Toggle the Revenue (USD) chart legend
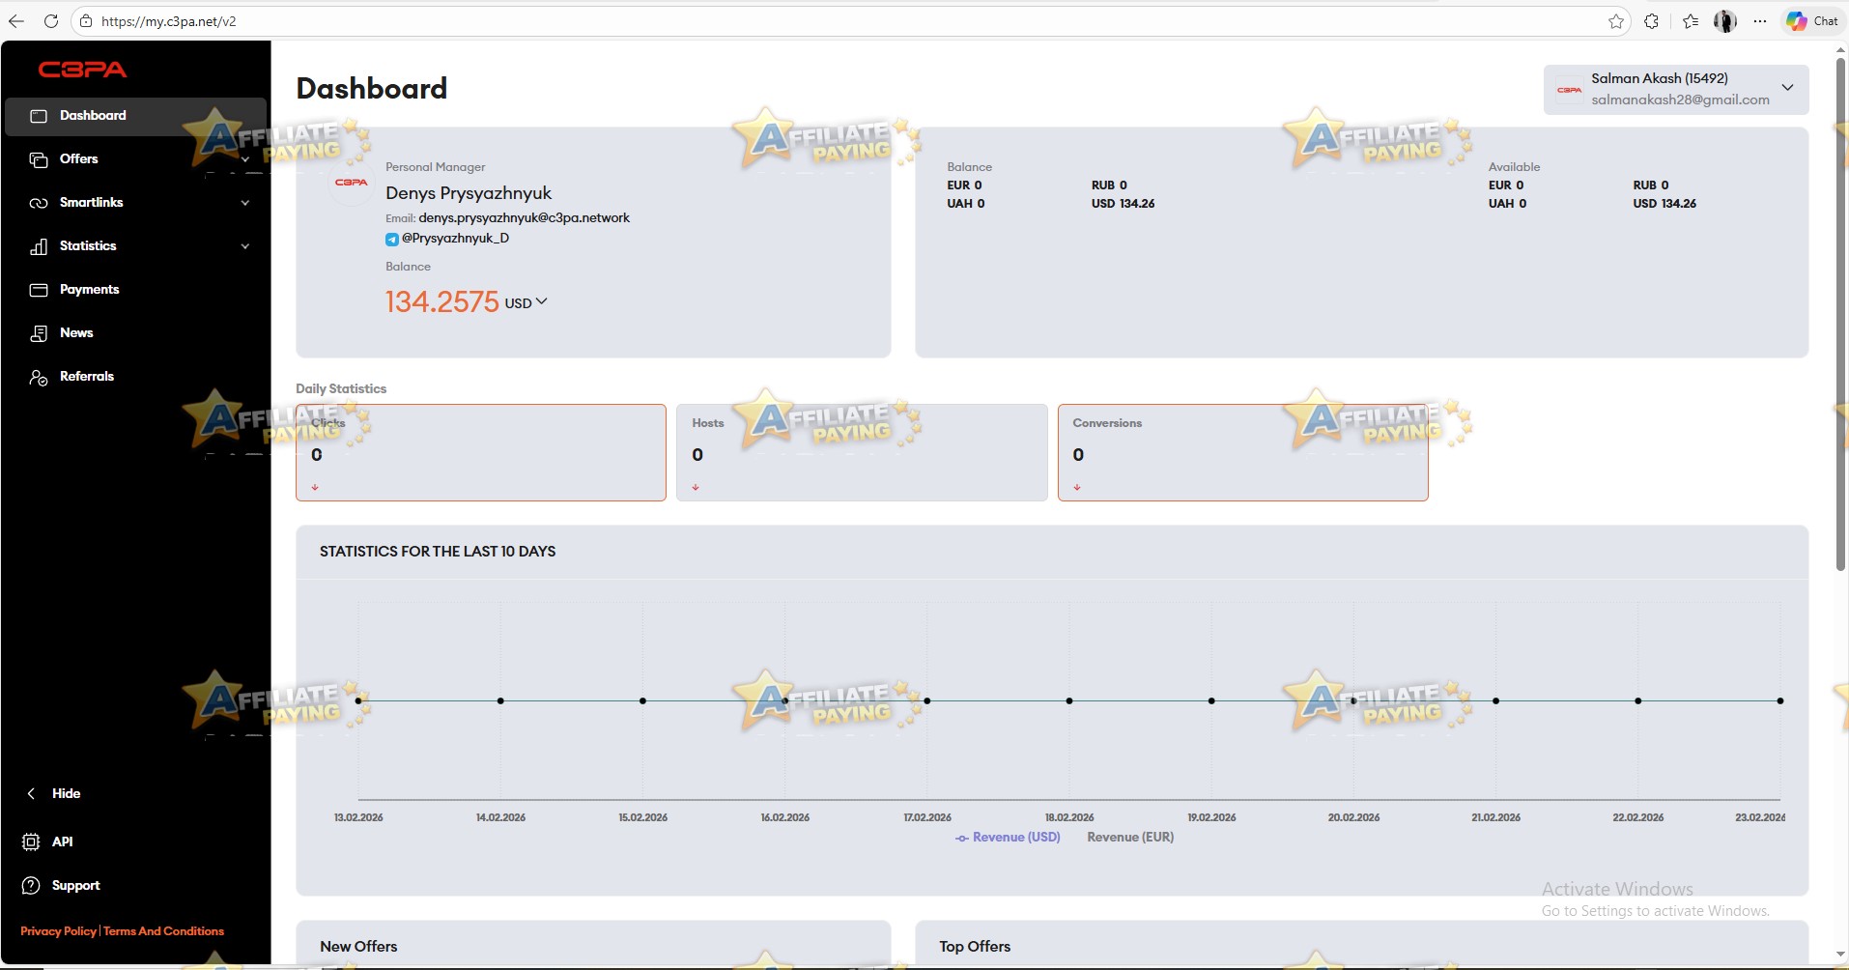This screenshot has height=970, width=1849. click(1008, 838)
